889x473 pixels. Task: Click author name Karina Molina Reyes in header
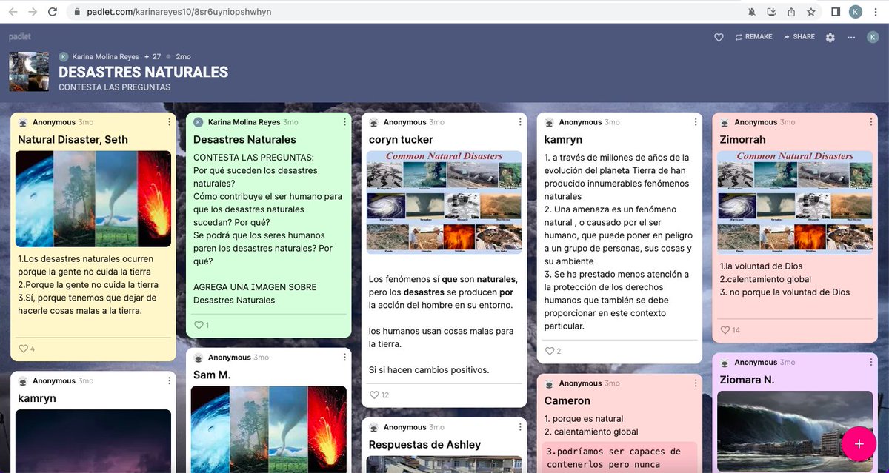point(105,56)
